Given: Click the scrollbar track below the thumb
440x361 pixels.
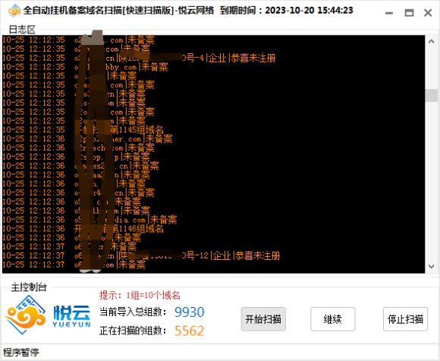Looking at the screenshot, I should pyautogui.click(x=432, y=180).
